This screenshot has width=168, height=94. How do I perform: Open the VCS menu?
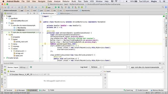click(92, 1)
